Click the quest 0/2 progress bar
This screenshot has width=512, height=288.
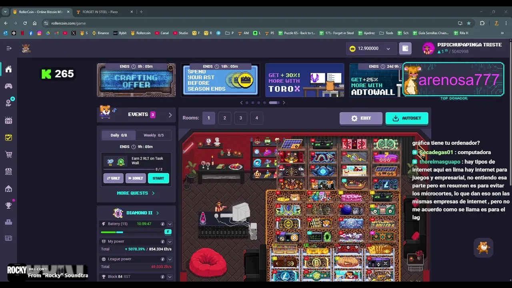tap(130, 169)
